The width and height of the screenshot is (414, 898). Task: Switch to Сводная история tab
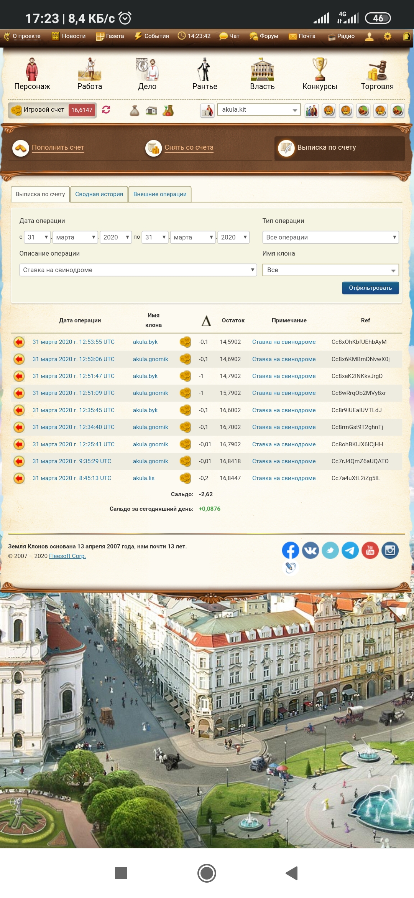tap(99, 194)
